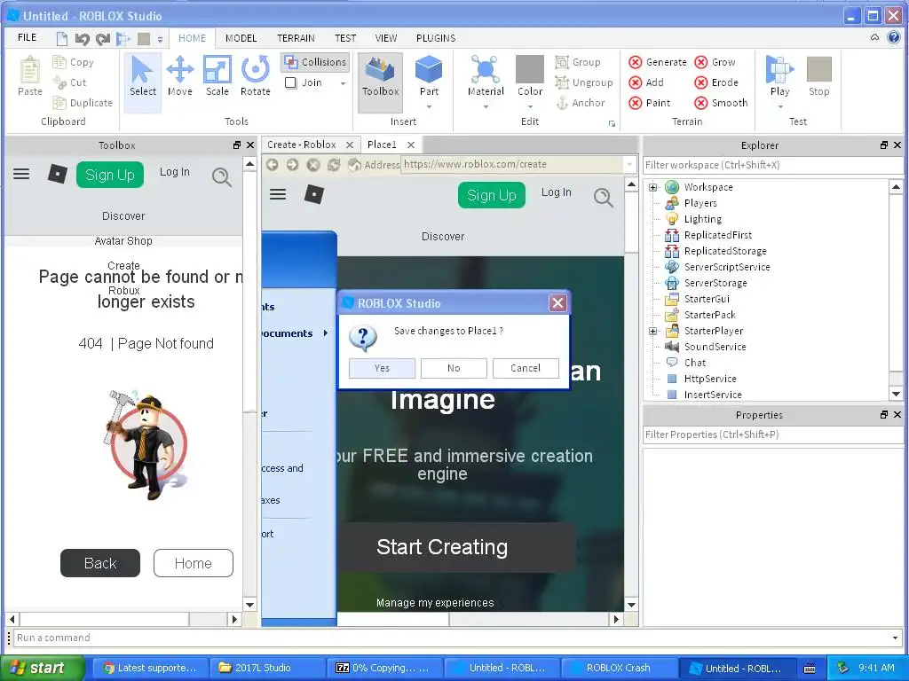Open the quick access toolbar customize arrow
909x681 pixels.
tap(160, 39)
